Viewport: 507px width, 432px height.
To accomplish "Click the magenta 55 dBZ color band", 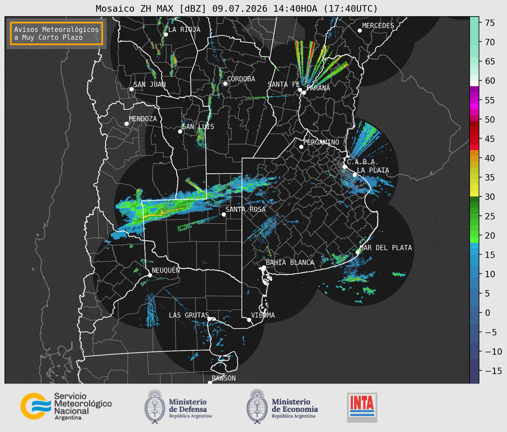I will pos(474,100).
